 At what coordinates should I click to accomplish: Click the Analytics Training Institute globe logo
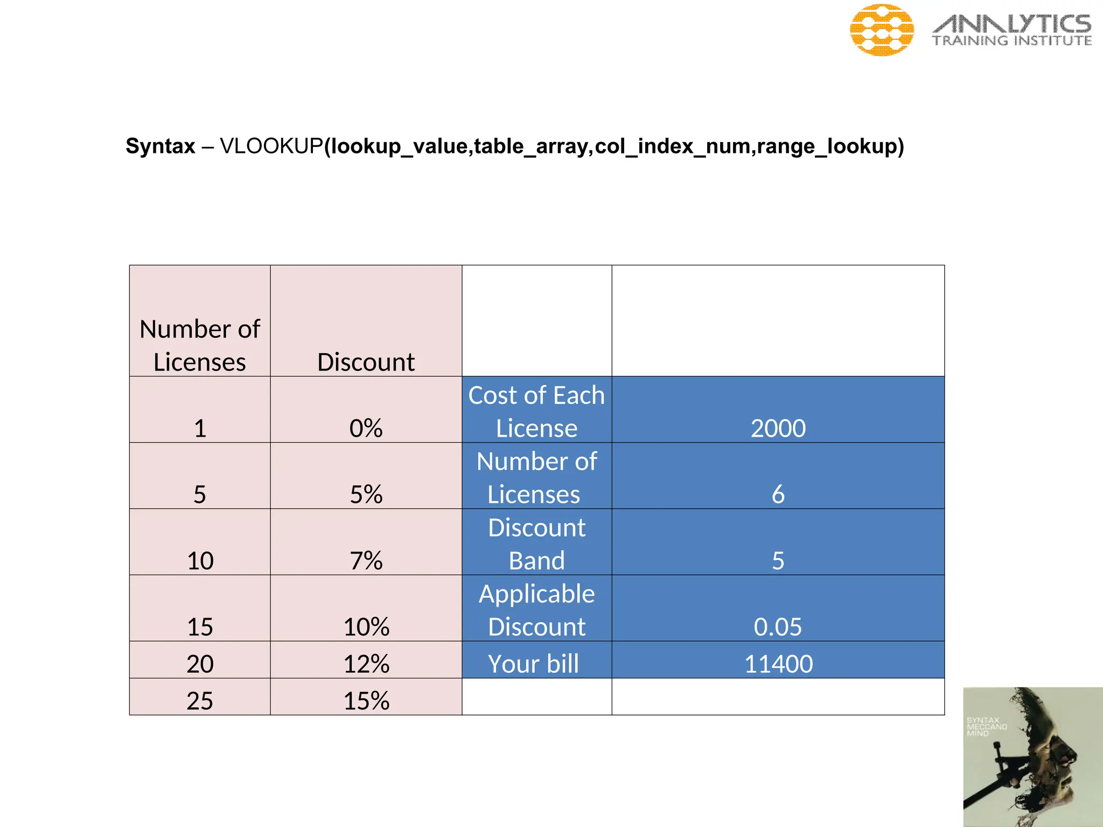882,30
